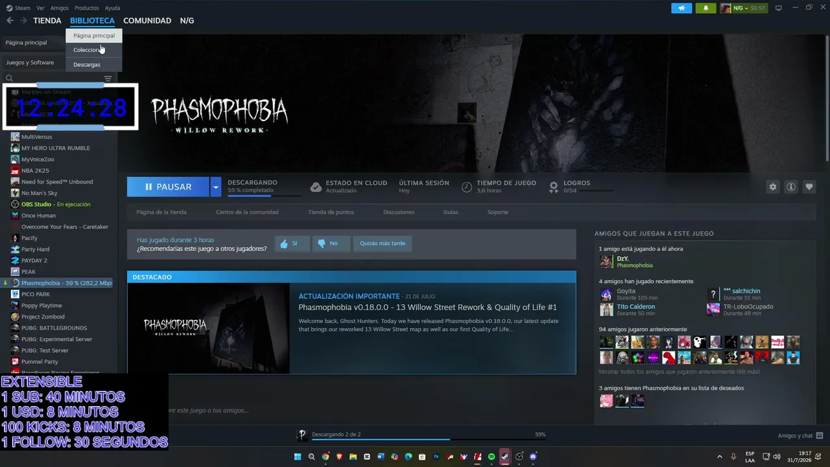Add Phasmophobia to favorites heart
This screenshot has height=467, width=830.
coord(809,187)
